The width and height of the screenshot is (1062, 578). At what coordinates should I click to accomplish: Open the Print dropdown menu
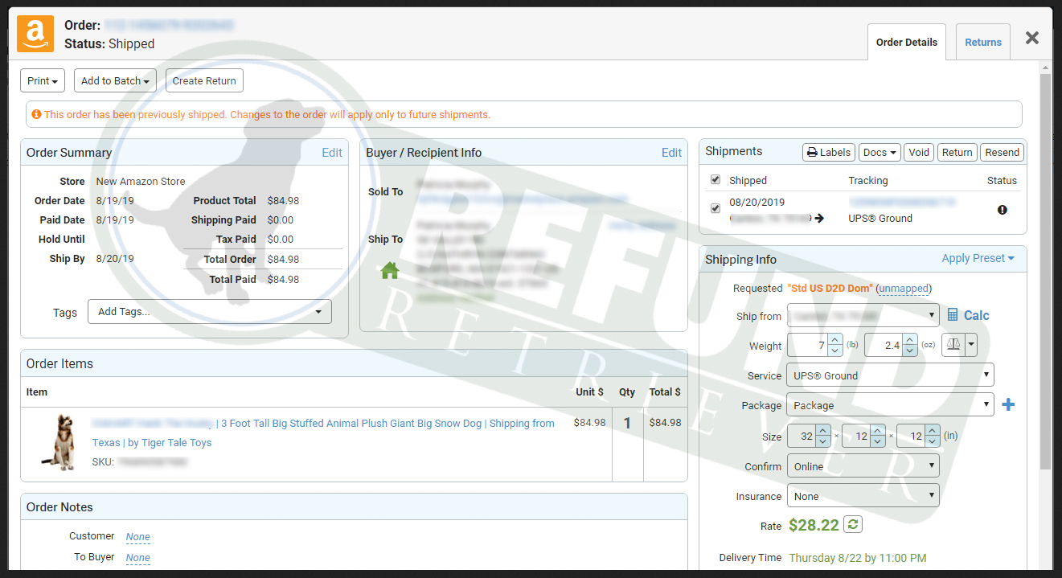[x=43, y=80]
